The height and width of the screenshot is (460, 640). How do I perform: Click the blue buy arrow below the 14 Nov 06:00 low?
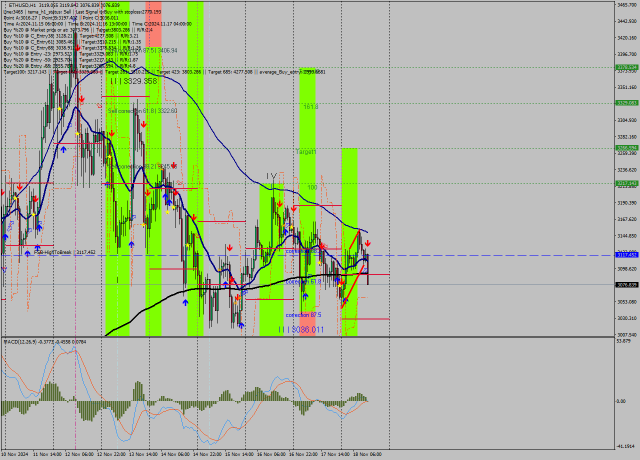click(x=185, y=302)
